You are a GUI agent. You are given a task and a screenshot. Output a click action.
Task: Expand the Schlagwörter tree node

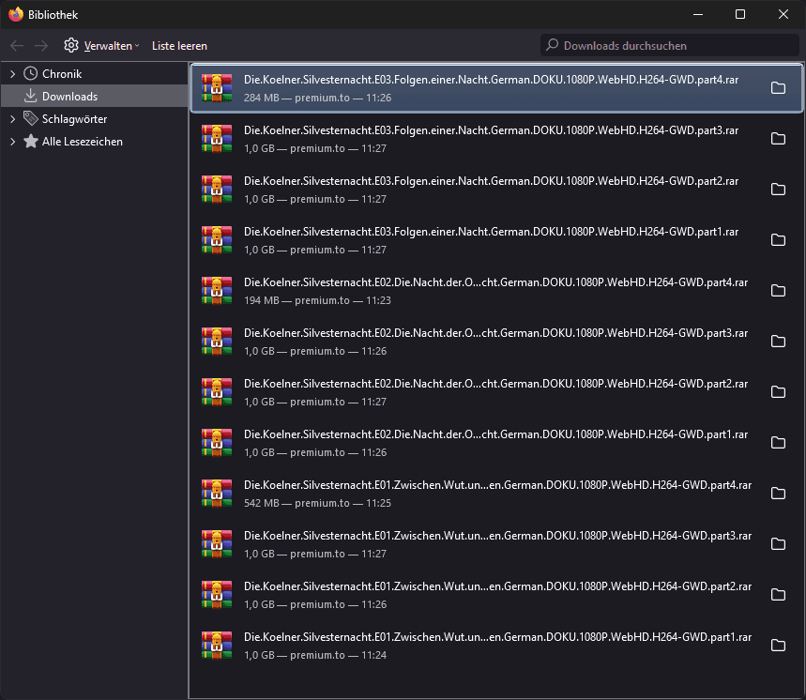(x=12, y=119)
